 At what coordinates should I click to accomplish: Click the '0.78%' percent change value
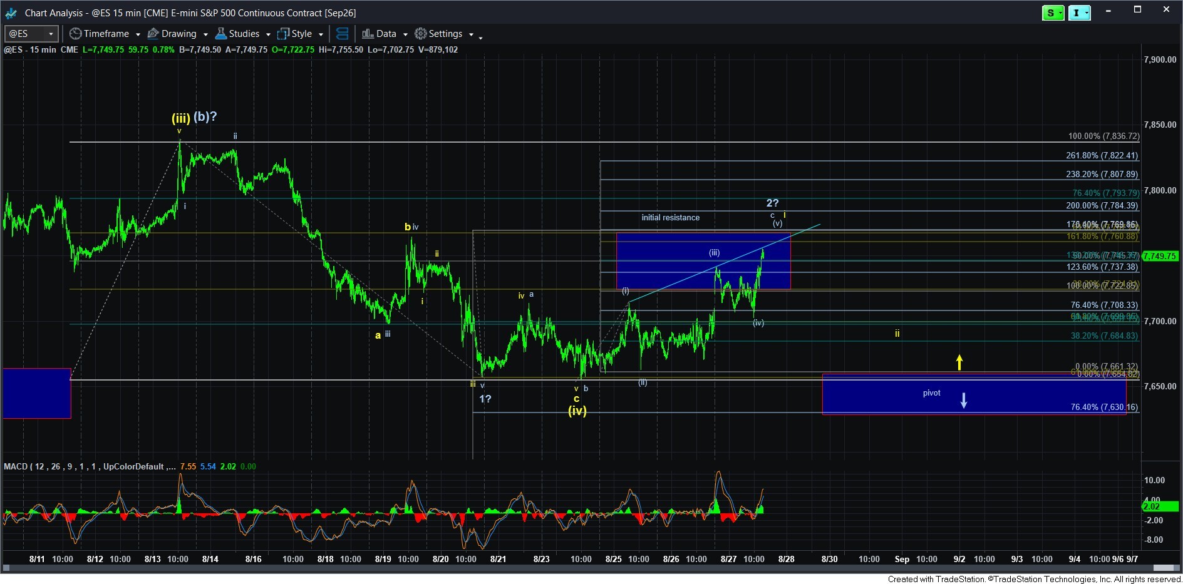163,49
